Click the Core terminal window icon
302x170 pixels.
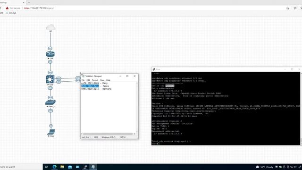tap(154, 69)
